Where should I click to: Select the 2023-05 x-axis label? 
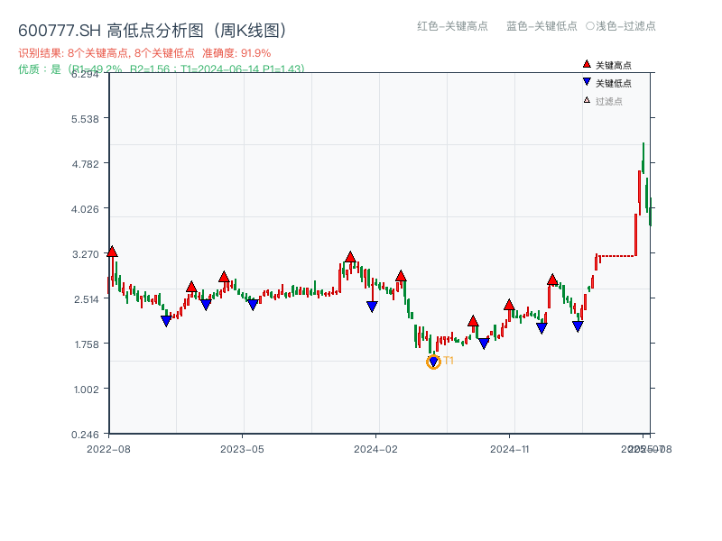coord(242,448)
